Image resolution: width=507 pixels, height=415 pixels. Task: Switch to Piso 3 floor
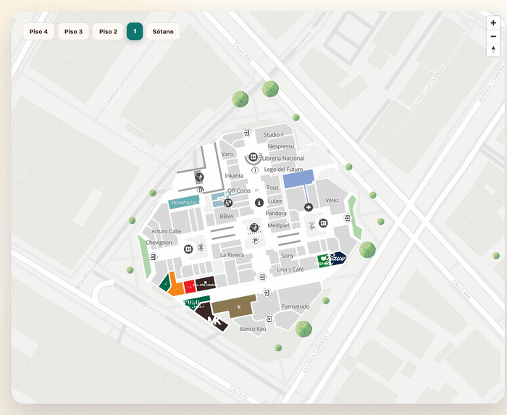click(73, 31)
